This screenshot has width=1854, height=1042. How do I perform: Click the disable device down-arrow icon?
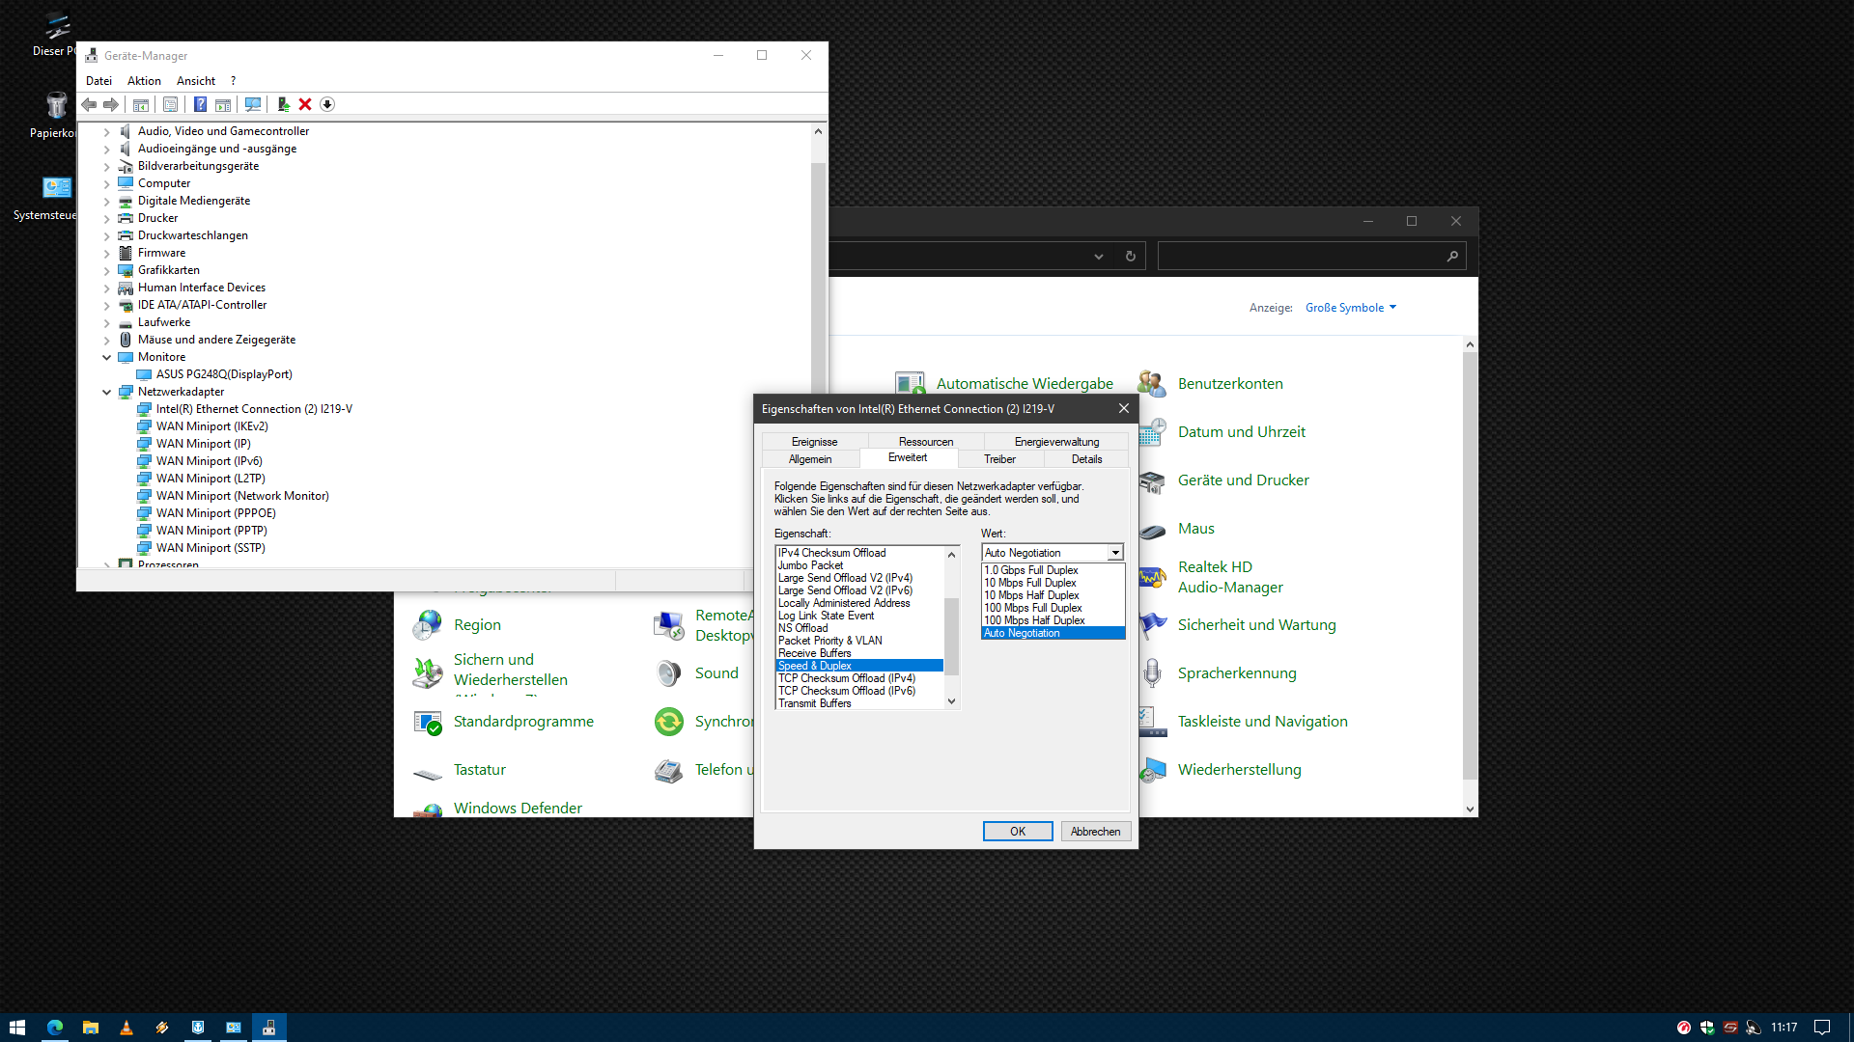[x=327, y=104]
